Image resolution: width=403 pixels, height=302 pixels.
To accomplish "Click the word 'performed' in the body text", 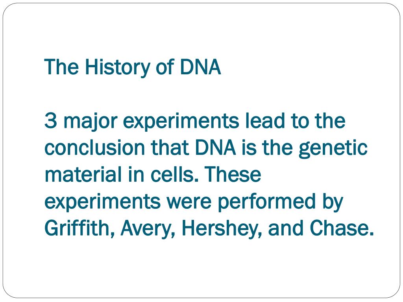I will [x=266, y=203].
